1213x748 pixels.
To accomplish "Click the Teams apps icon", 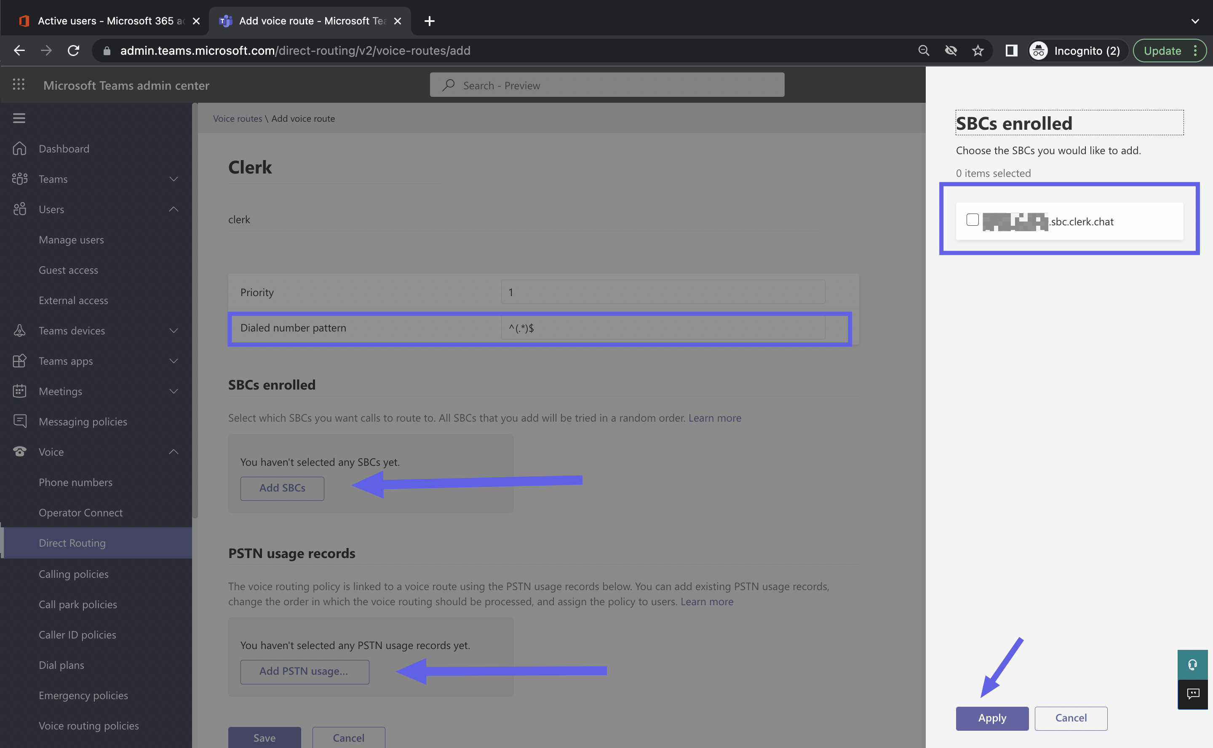I will click(x=19, y=361).
